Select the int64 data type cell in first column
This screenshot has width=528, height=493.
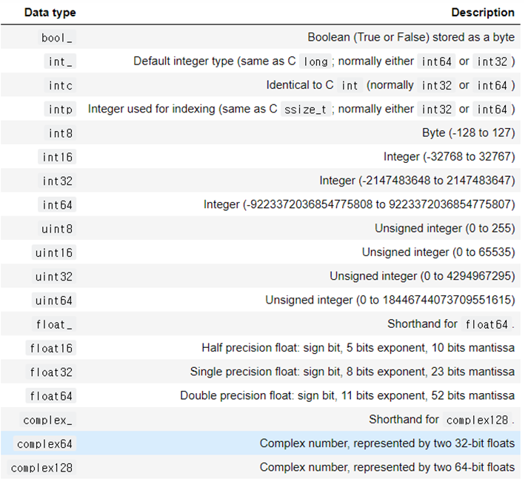point(57,205)
